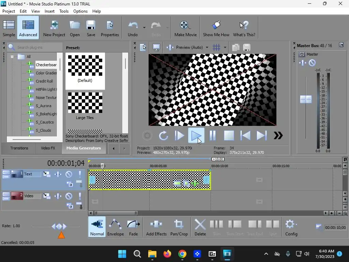Screen dimensions: 349x262
Task: Open the Insert menu
Action: click(49, 11)
